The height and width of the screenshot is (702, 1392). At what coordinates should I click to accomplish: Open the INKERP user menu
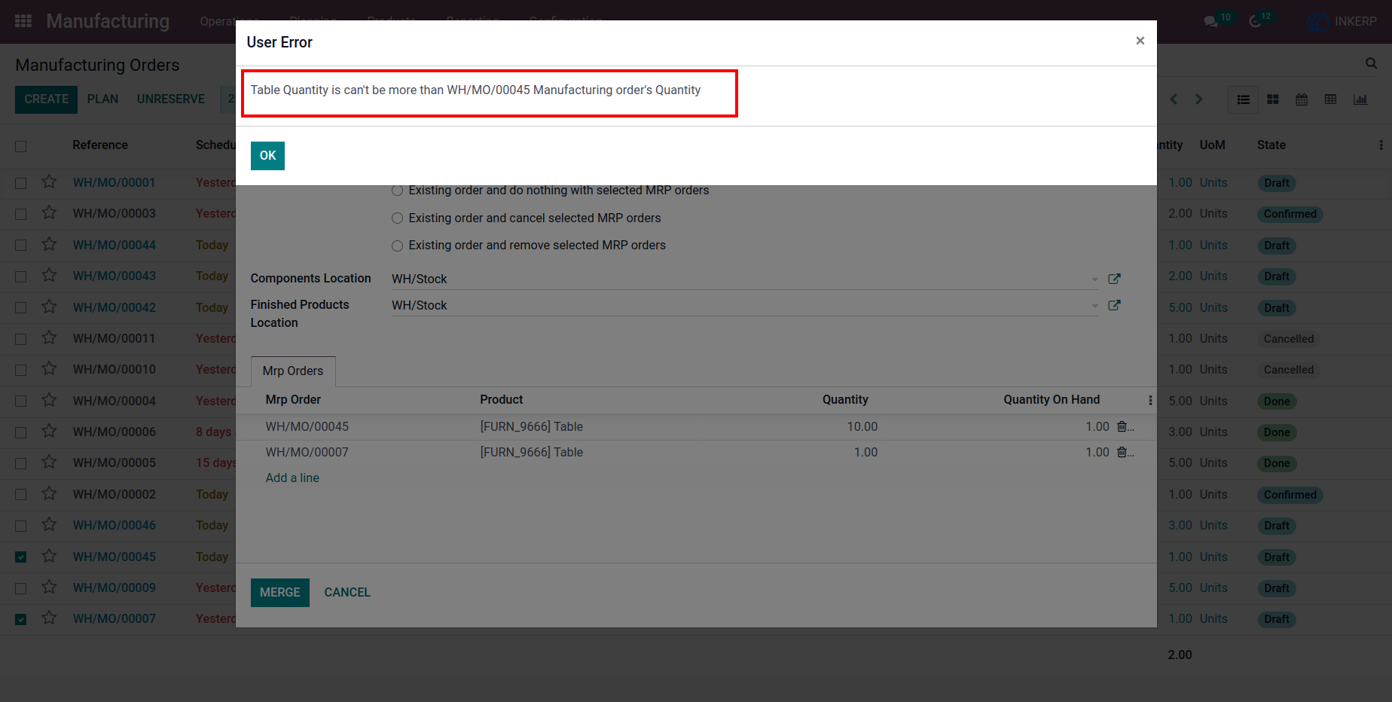1342,21
